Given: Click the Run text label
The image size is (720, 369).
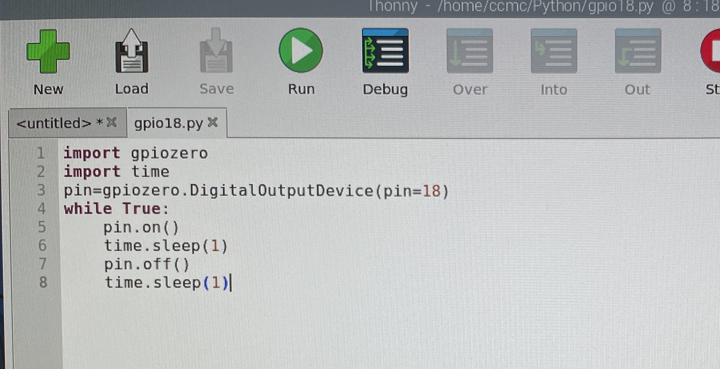Looking at the screenshot, I should click(x=301, y=89).
